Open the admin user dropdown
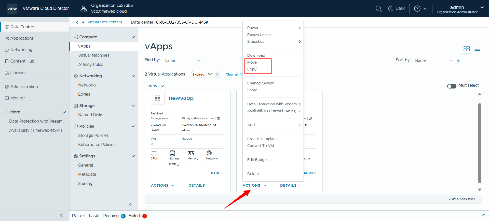This screenshot has width=489, height=221. click(x=460, y=9)
